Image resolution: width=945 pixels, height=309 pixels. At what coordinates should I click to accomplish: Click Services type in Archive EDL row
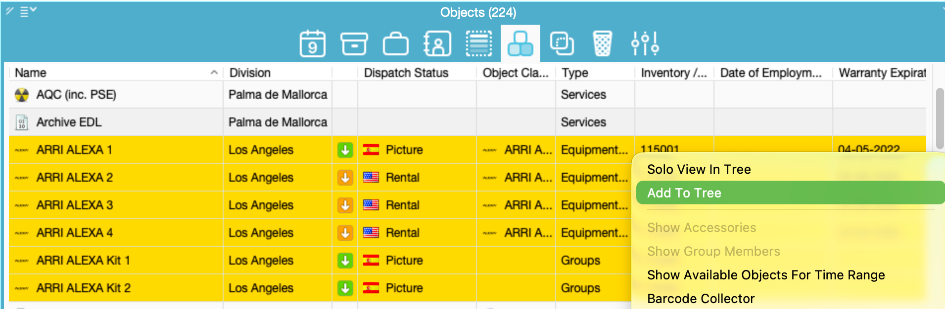point(583,122)
